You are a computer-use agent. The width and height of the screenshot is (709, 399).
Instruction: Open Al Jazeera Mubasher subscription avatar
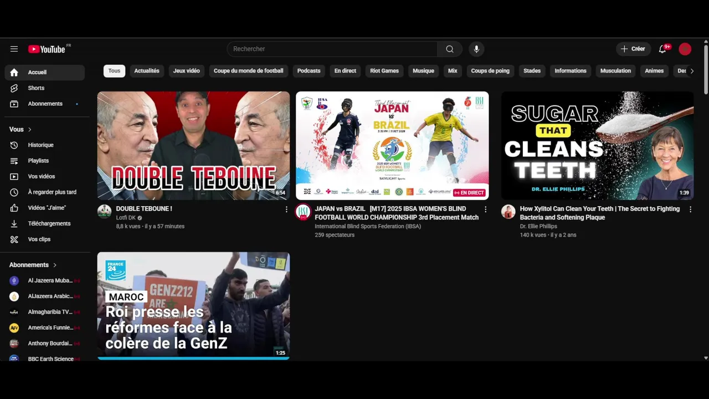pyautogui.click(x=14, y=281)
